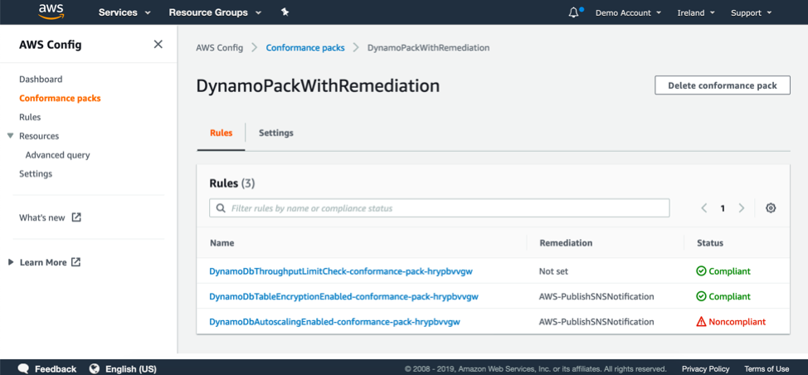Collapse the Resources tree section
Viewport: 808px width, 375px height.
10,136
